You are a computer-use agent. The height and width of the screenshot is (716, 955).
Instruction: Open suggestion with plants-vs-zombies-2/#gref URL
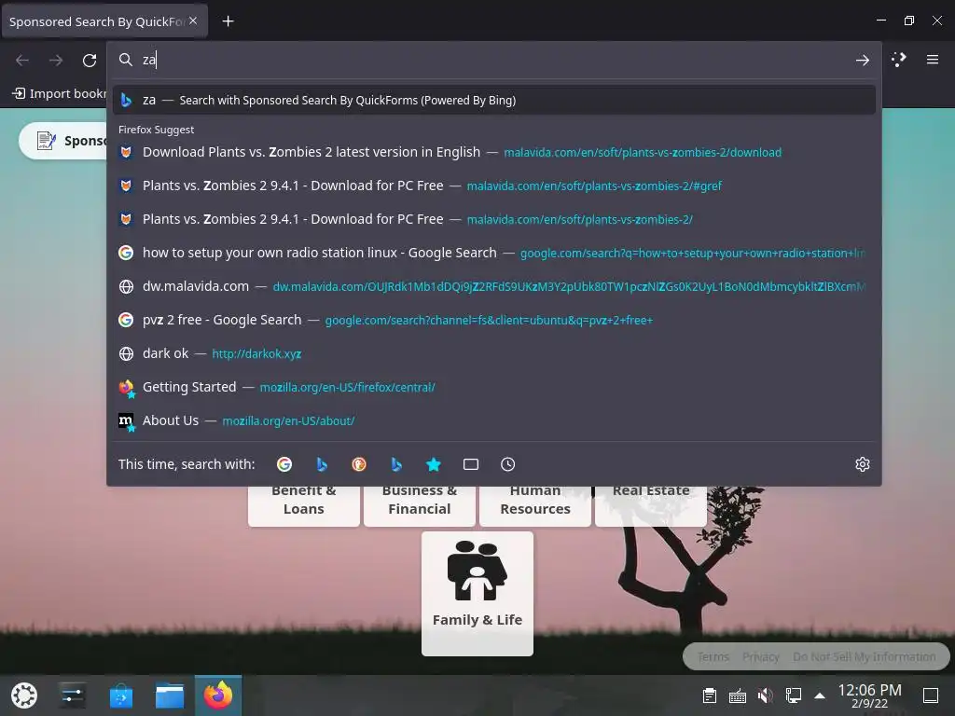(494, 186)
